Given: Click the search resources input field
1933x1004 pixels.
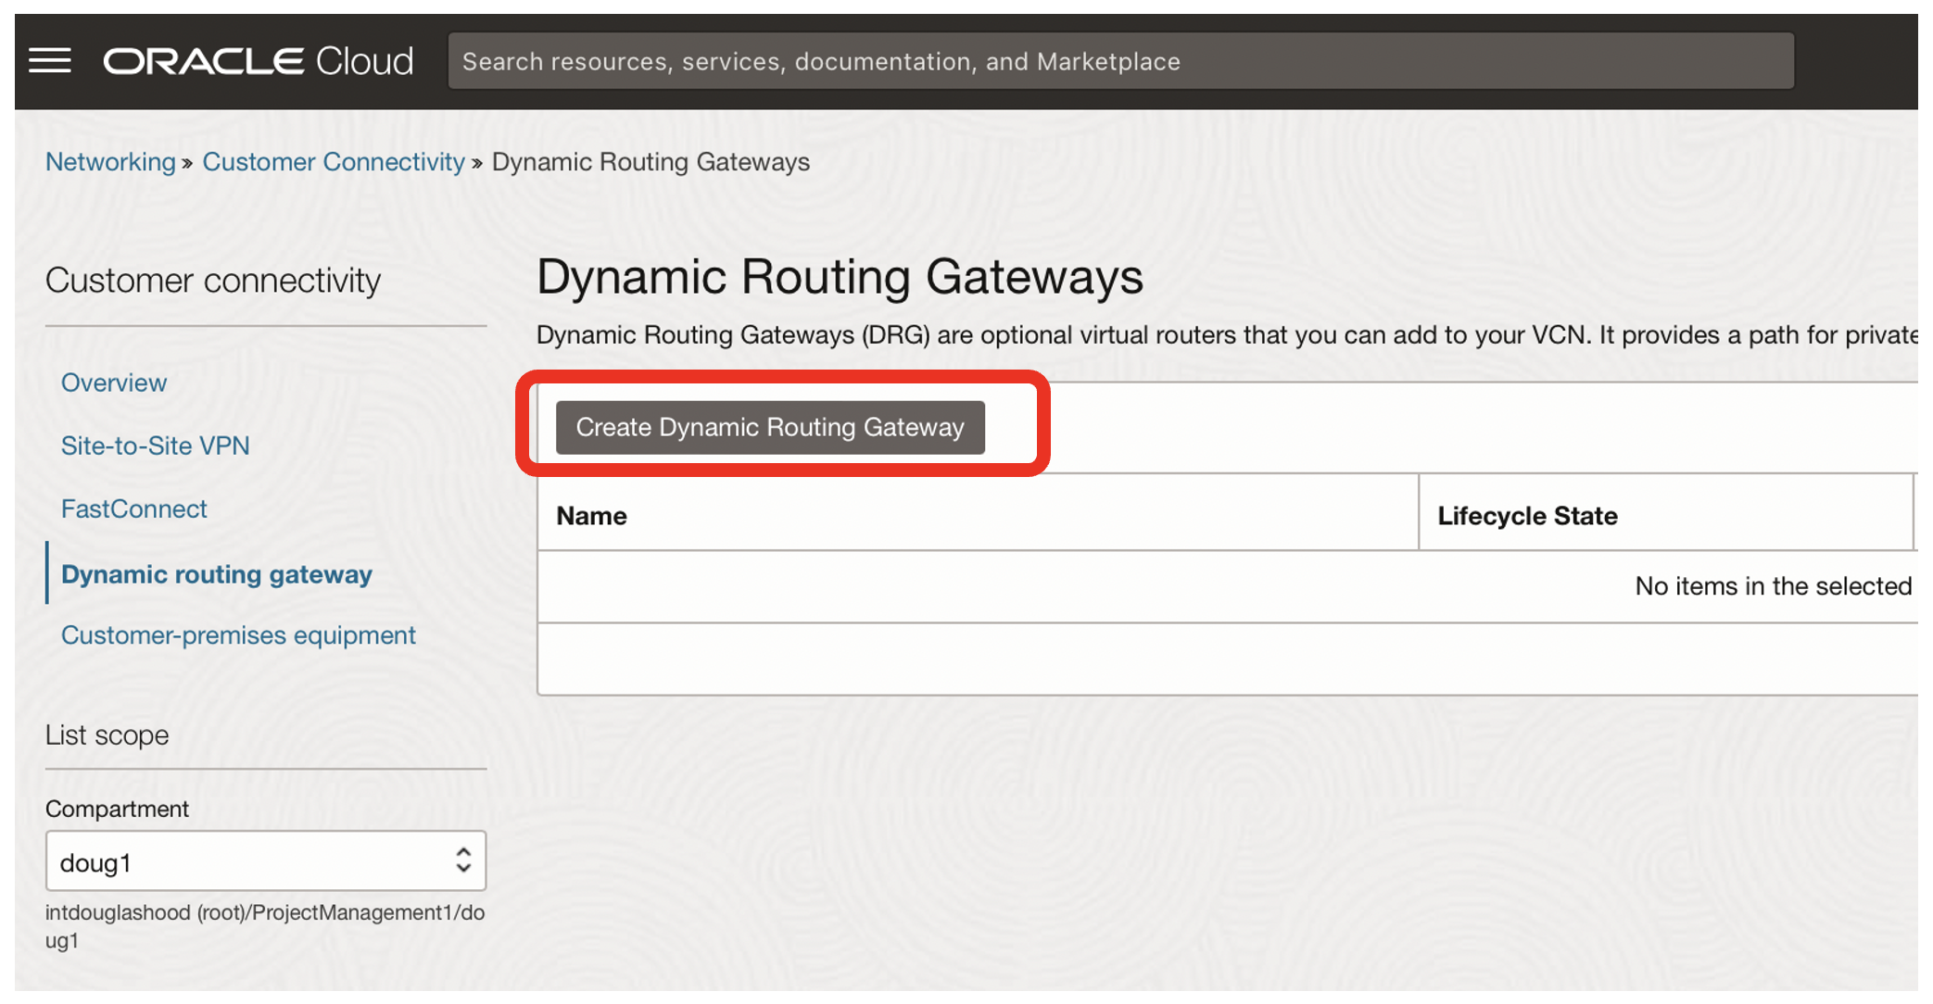Looking at the screenshot, I should click(1119, 61).
